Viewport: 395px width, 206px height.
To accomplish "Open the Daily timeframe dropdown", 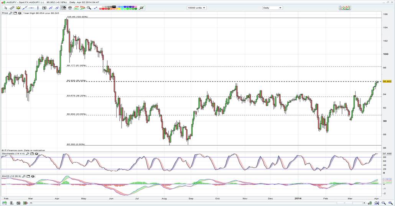I will pos(272,8).
